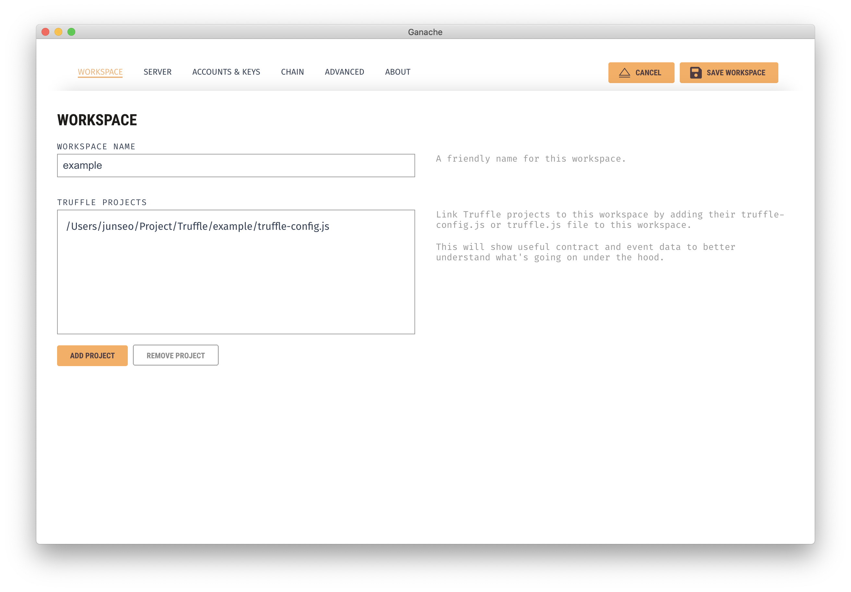Switch to the Server tab
851x592 pixels.
157,72
